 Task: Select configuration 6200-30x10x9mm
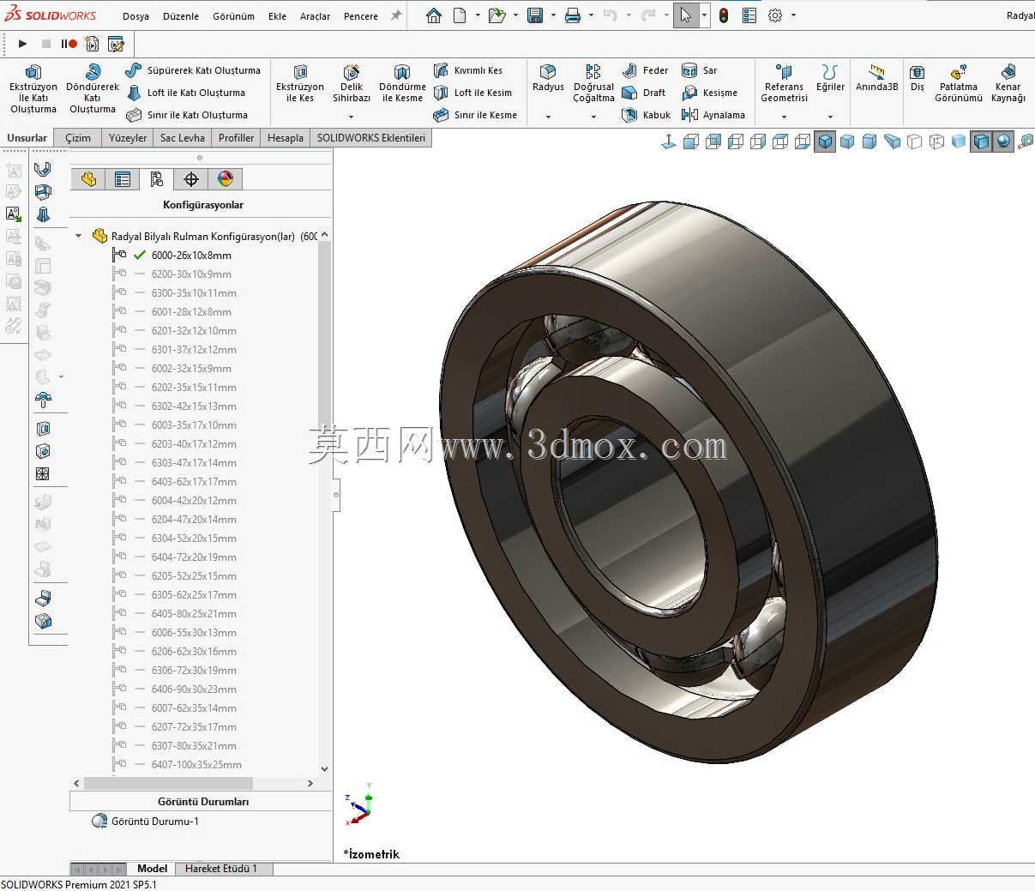191,274
